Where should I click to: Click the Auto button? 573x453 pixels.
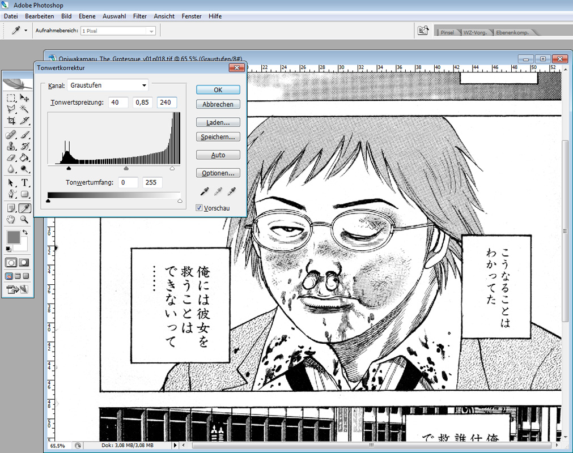click(218, 155)
